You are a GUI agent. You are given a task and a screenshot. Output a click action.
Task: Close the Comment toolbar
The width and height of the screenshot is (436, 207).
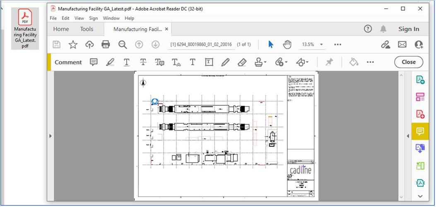coord(409,62)
